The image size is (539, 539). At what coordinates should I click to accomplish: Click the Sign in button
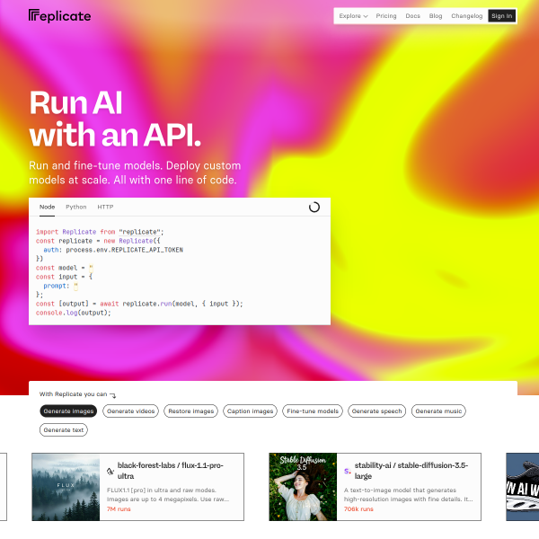501,16
